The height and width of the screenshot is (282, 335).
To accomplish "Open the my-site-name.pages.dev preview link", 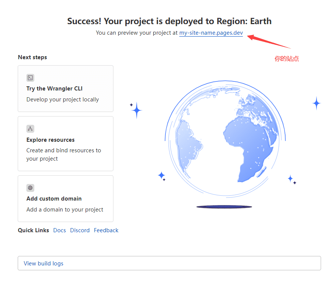I will tap(211, 33).
